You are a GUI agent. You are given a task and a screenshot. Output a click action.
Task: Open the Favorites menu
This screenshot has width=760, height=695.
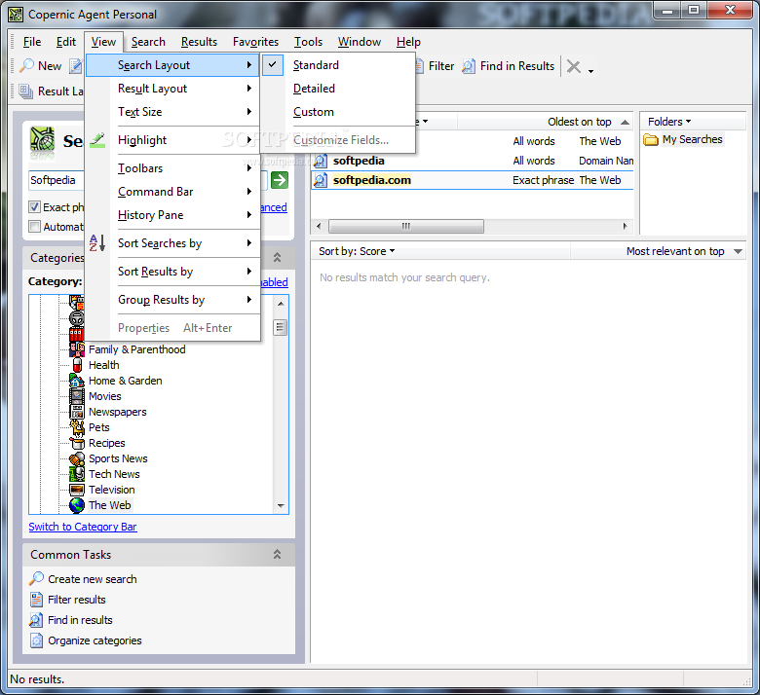[x=255, y=42]
